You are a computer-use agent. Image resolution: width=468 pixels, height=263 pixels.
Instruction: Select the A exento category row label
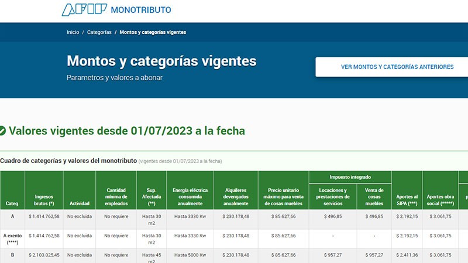[12, 239]
